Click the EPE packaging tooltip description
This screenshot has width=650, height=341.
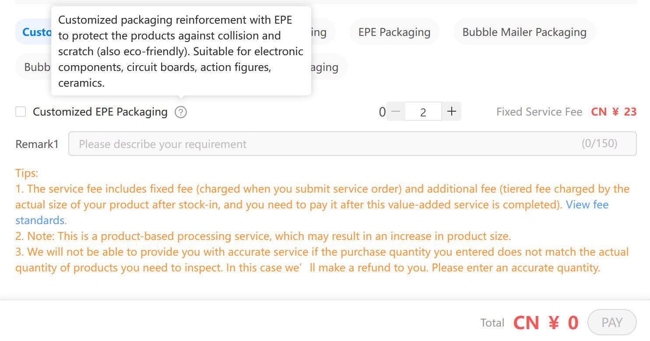point(181,51)
